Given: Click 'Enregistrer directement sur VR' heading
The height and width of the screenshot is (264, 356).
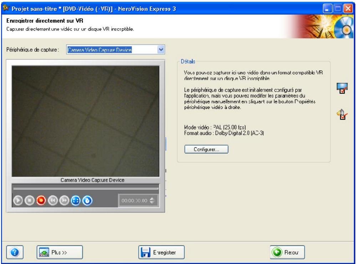Looking at the screenshot, I should point(45,21).
